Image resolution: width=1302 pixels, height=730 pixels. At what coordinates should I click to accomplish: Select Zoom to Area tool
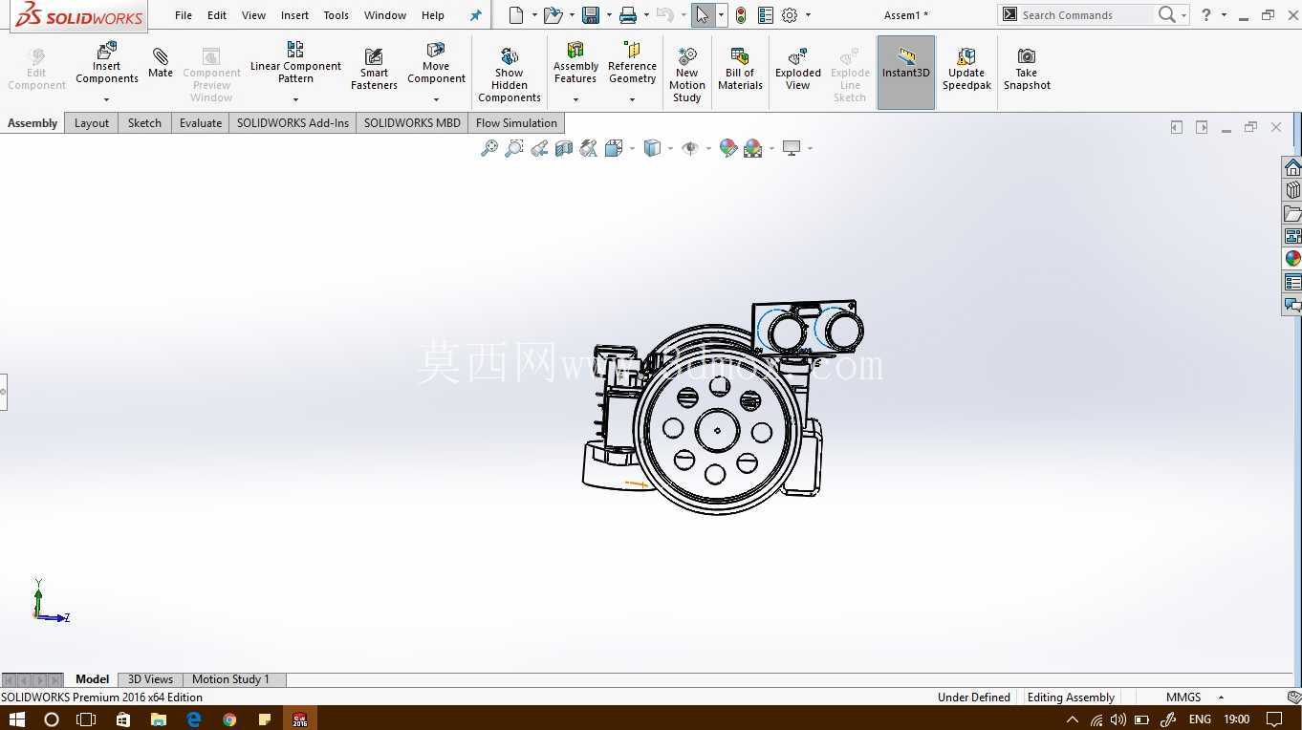514,148
